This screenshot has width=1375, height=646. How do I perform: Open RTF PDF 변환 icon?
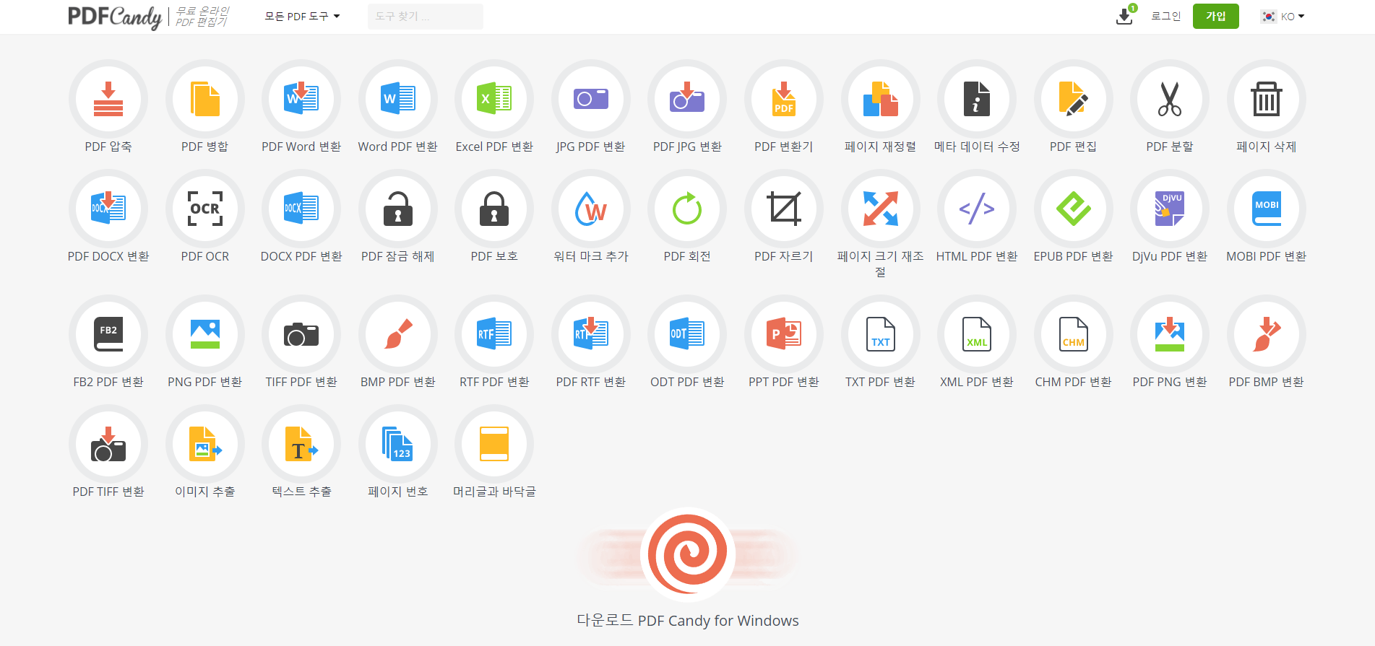tap(494, 334)
